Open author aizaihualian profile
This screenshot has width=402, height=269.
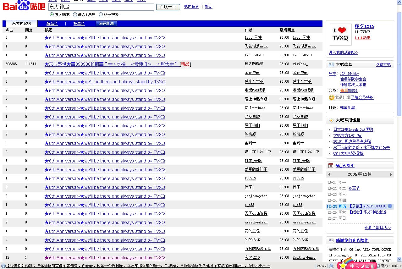(256, 222)
